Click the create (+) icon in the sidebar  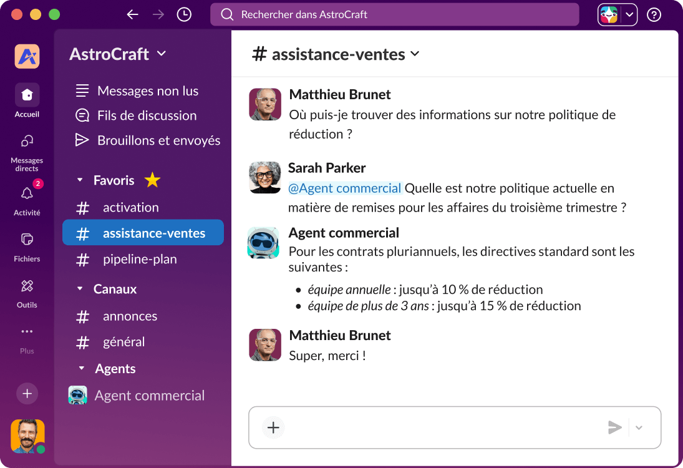[27, 394]
